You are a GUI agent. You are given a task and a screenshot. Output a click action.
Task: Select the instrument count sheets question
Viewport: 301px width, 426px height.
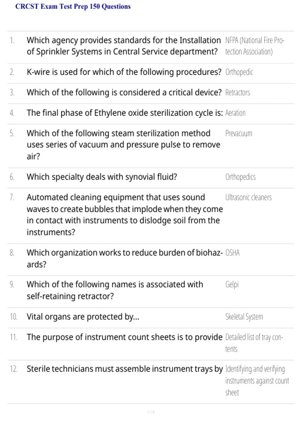click(x=124, y=337)
